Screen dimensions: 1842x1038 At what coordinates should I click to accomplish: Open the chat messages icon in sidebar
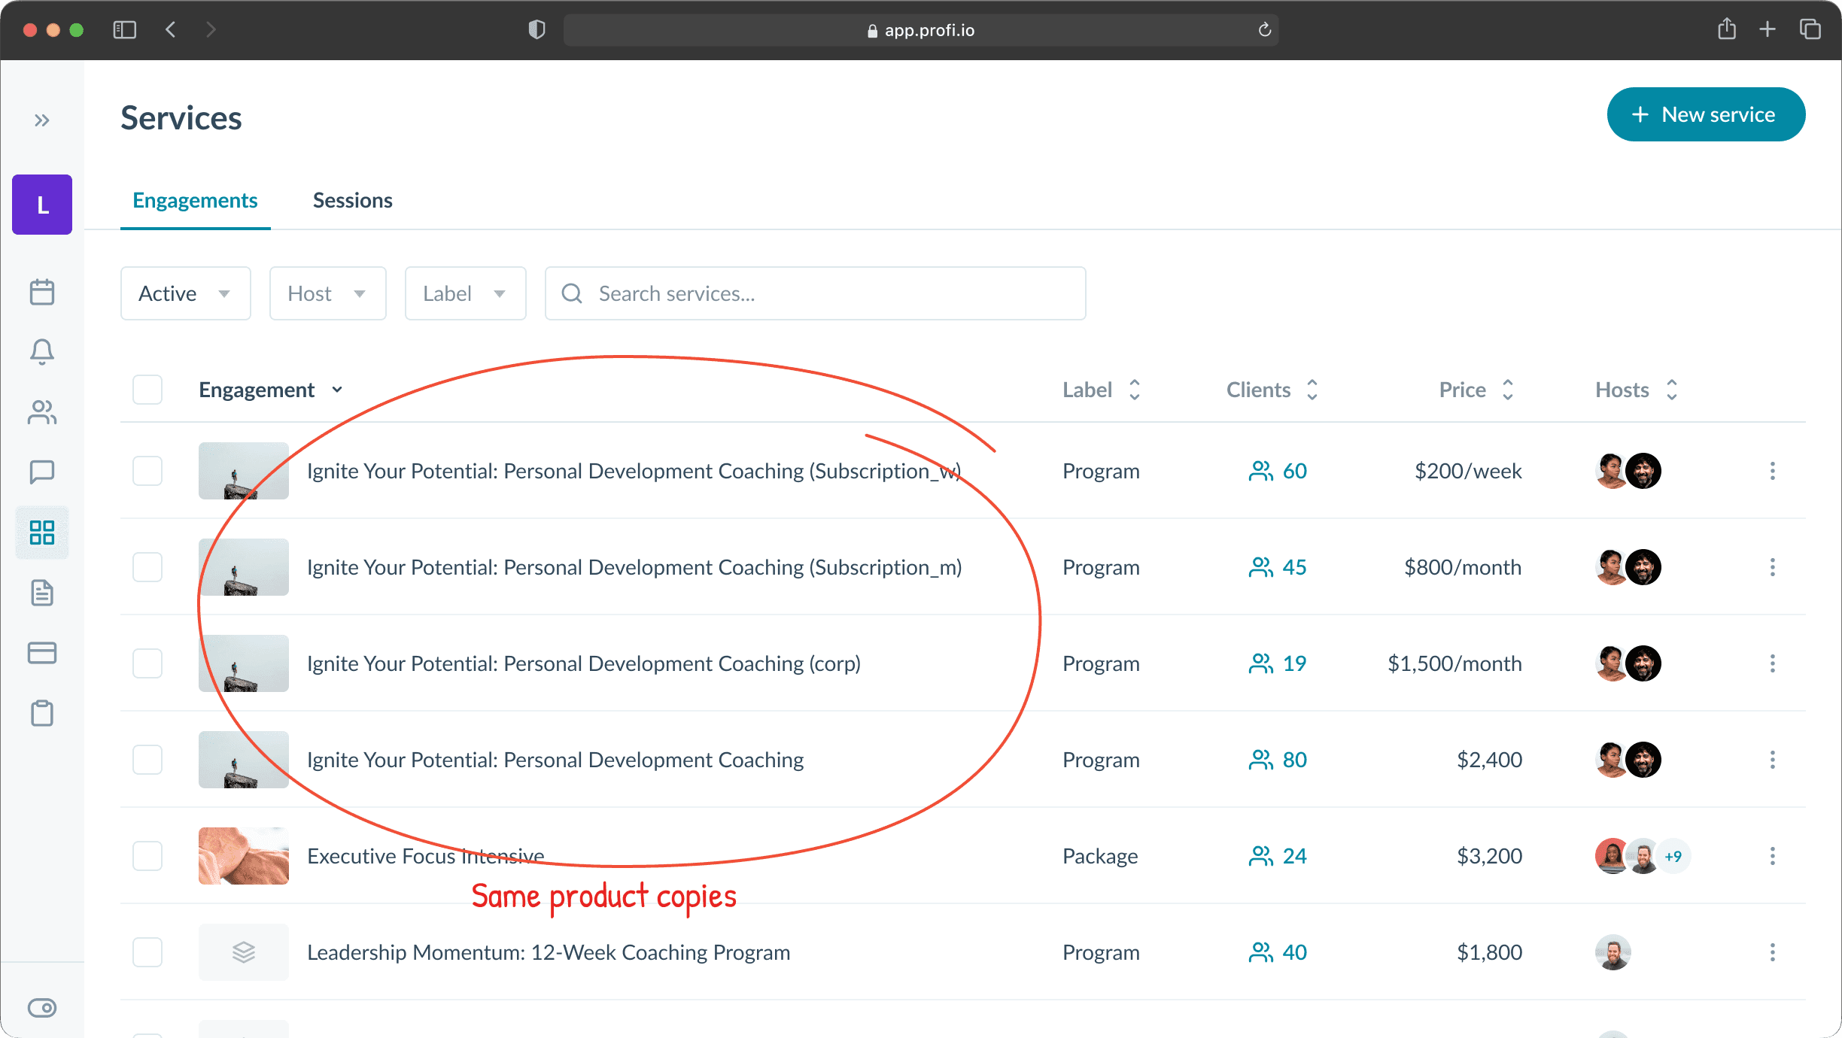click(42, 472)
